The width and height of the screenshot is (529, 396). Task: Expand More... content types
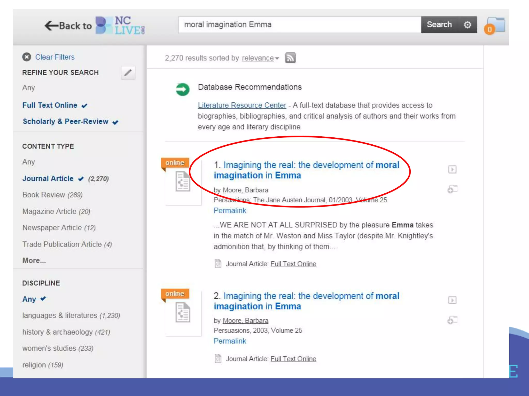point(34,261)
